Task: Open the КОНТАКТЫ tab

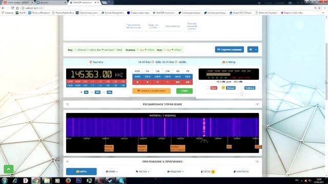Action: pyautogui.click(x=241, y=172)
